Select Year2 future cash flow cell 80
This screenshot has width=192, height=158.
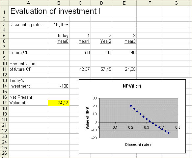click(101, 52)
